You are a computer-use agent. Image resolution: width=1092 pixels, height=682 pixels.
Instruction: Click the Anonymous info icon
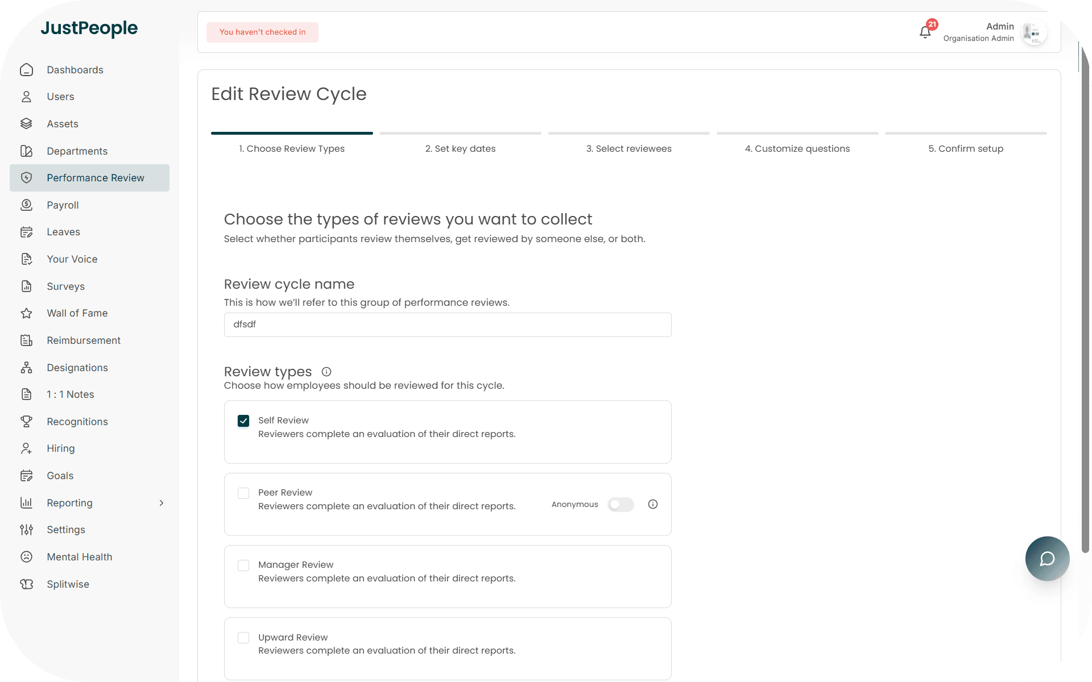click(653, 504)
